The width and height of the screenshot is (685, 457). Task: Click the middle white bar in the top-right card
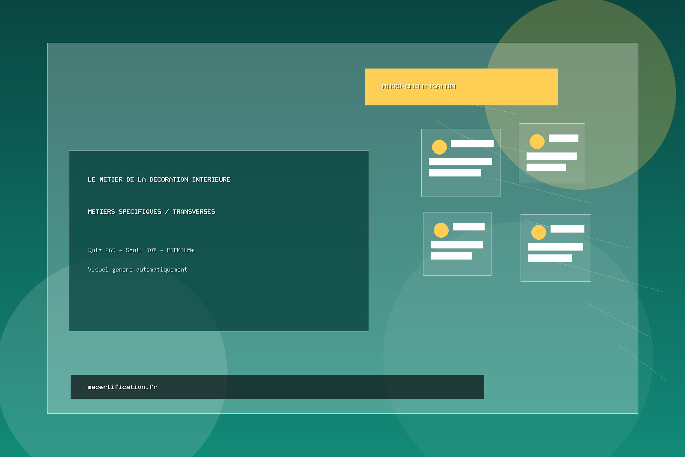[x=551, y=156]
